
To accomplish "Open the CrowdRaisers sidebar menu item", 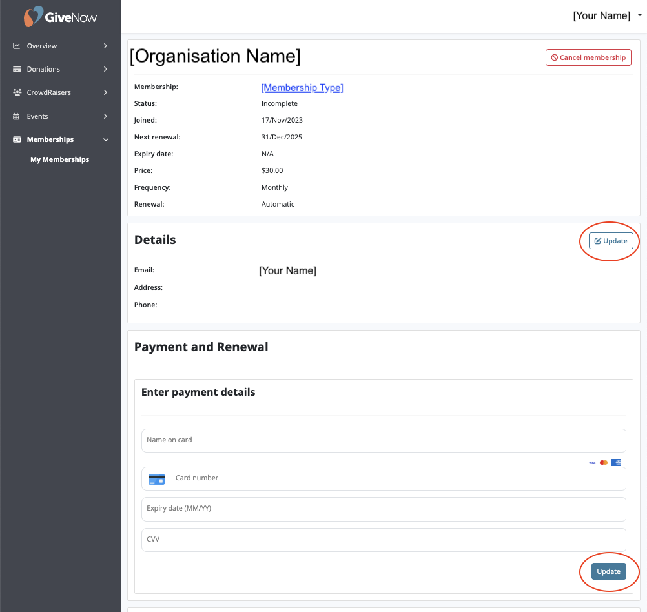I will [x=60, y=92].
